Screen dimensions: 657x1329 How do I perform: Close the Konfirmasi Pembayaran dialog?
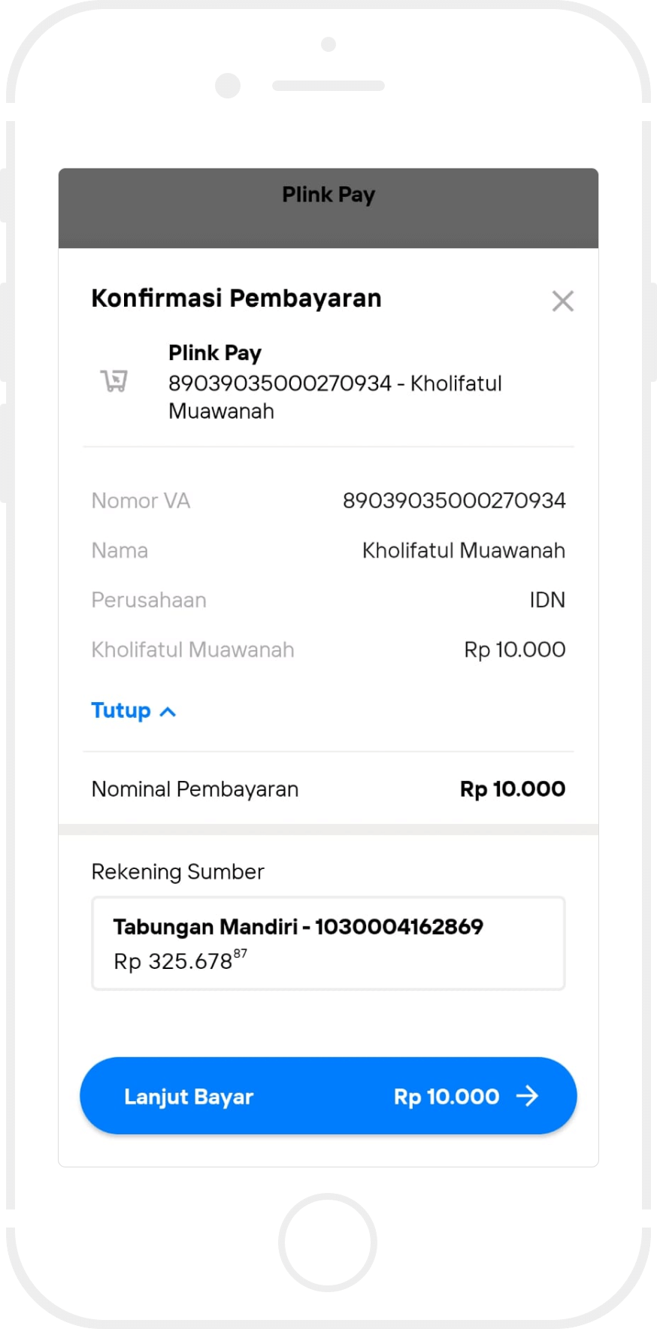pos(562,301)
